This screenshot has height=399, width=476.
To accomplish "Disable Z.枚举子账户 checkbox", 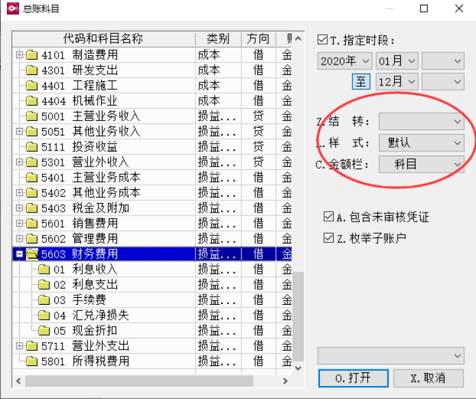I will (328, 238).
